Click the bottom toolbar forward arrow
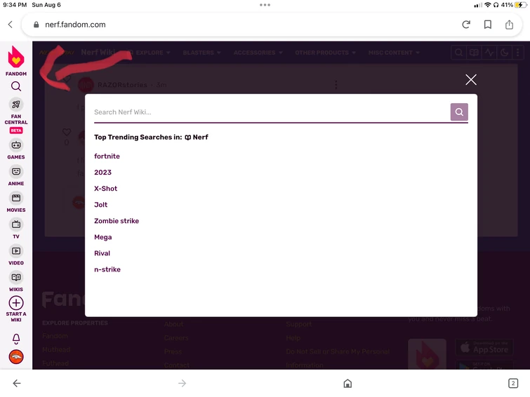The width and height of the screenshot is (530, 397). 183,383
